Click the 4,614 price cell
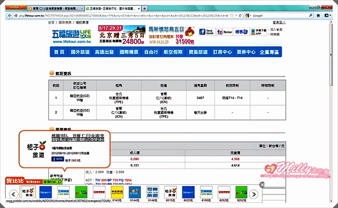This screenshot has height=208, width=338. click(x=235, y=165)
